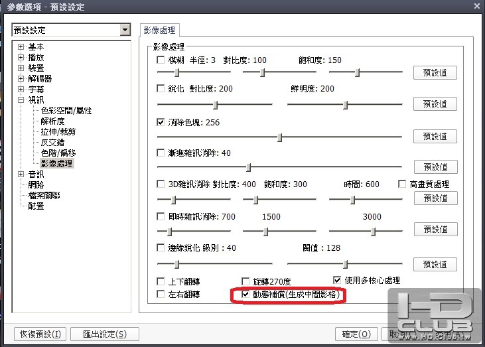Click the 恢復預設(I) button
Image resolution: width=485 pixels, height=347 pixels.
click(40, 334)
